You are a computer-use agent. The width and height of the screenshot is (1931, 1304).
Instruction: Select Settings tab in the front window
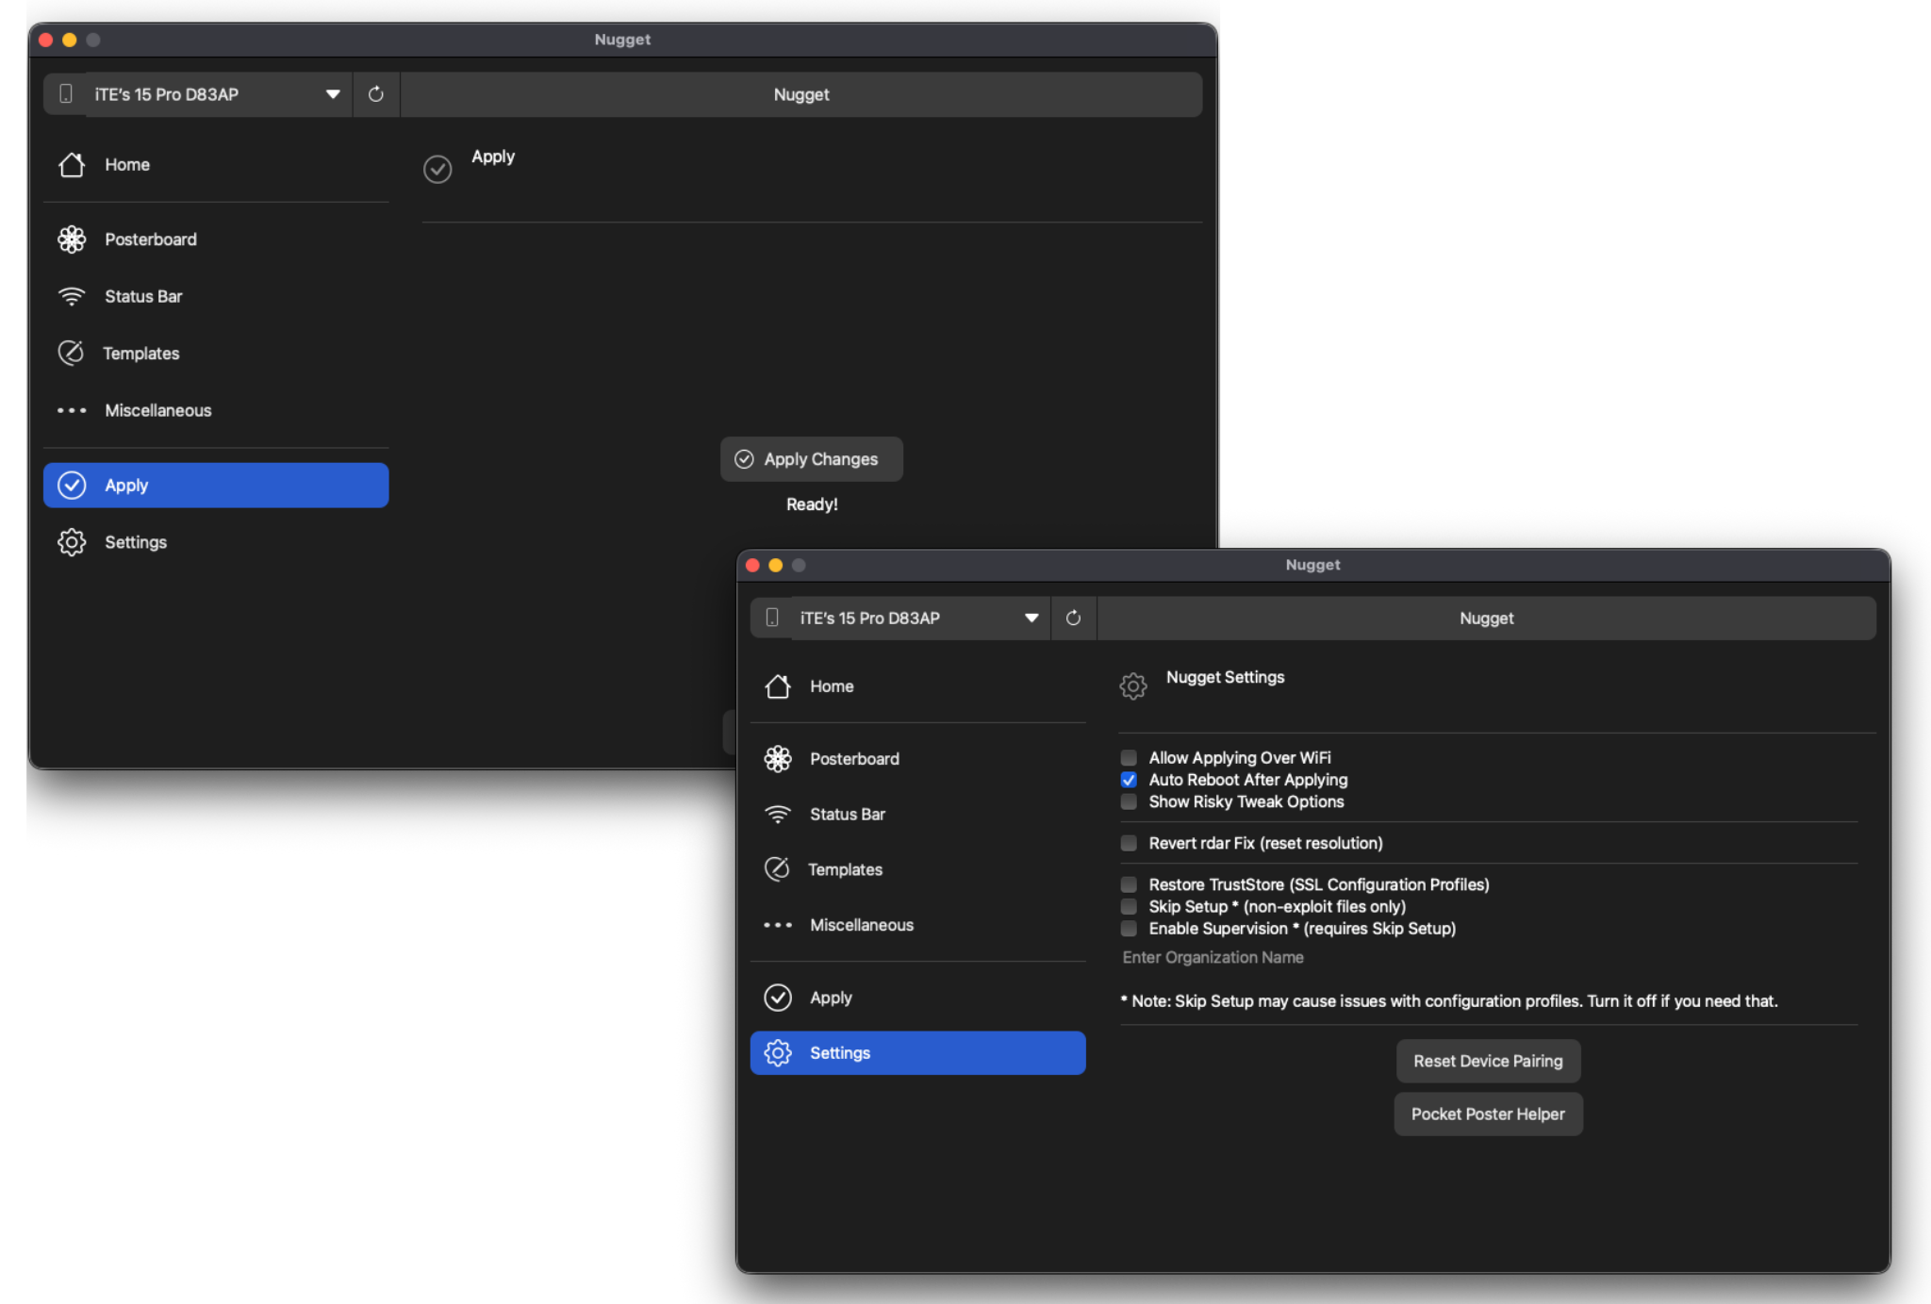coord(917,1052)
